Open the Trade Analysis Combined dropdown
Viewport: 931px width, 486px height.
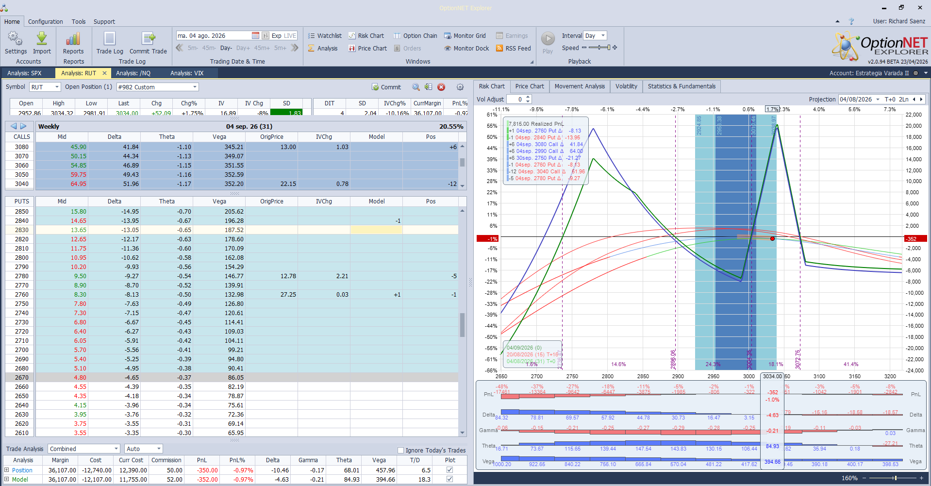coord(84,449)
